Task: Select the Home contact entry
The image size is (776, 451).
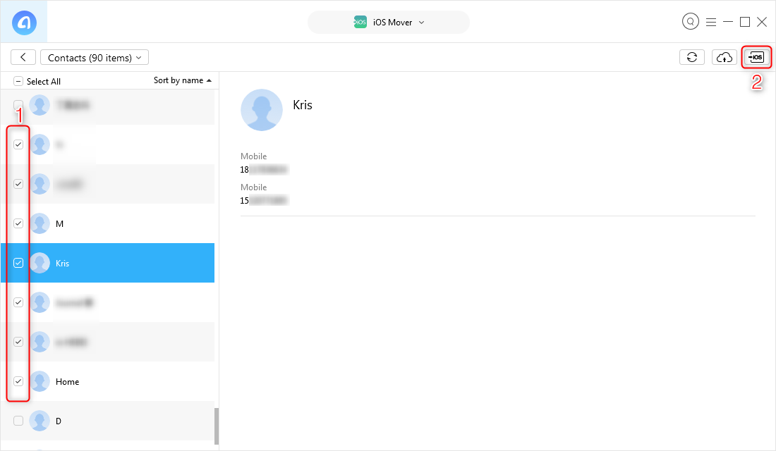Action: click(106, 381)
